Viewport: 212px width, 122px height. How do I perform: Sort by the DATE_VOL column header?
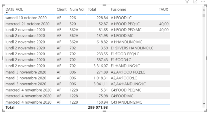pos(14,10)
